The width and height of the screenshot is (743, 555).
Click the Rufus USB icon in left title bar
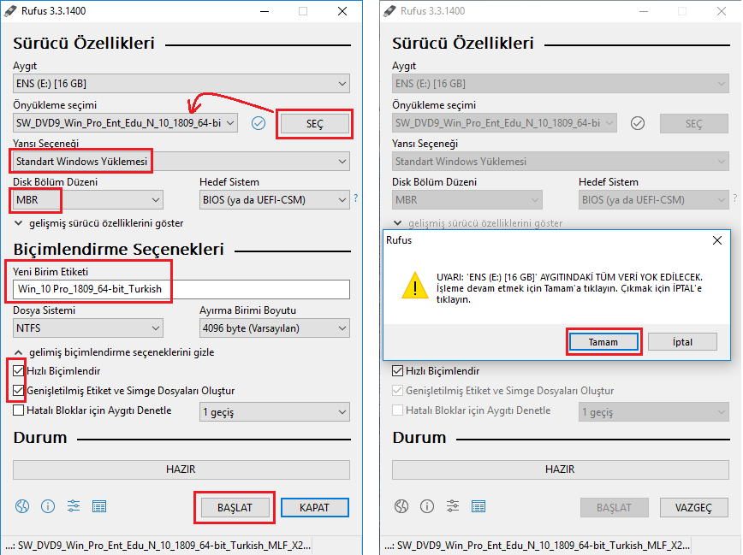(10, 11)
